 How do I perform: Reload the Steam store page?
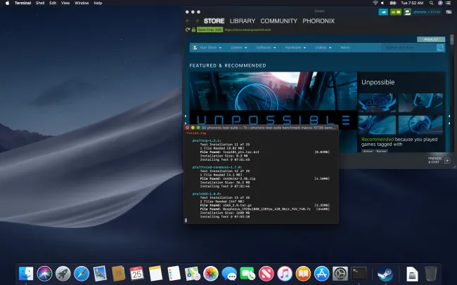coord(187,29)
